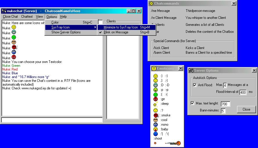
Task: Click the Flood-Interval input field
Action: click(x=243, y=92)
